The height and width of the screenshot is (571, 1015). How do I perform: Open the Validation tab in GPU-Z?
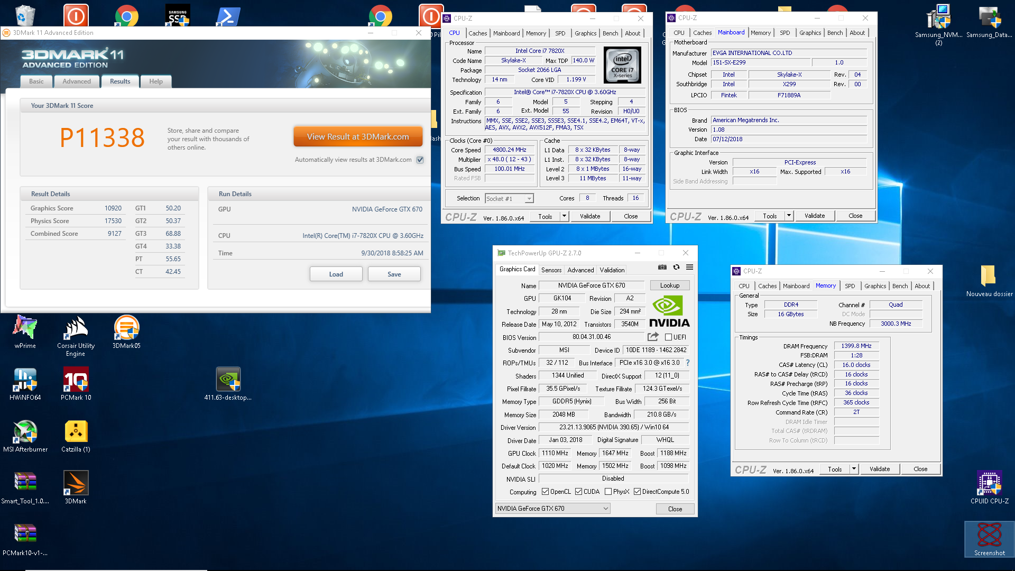point(612,270)
